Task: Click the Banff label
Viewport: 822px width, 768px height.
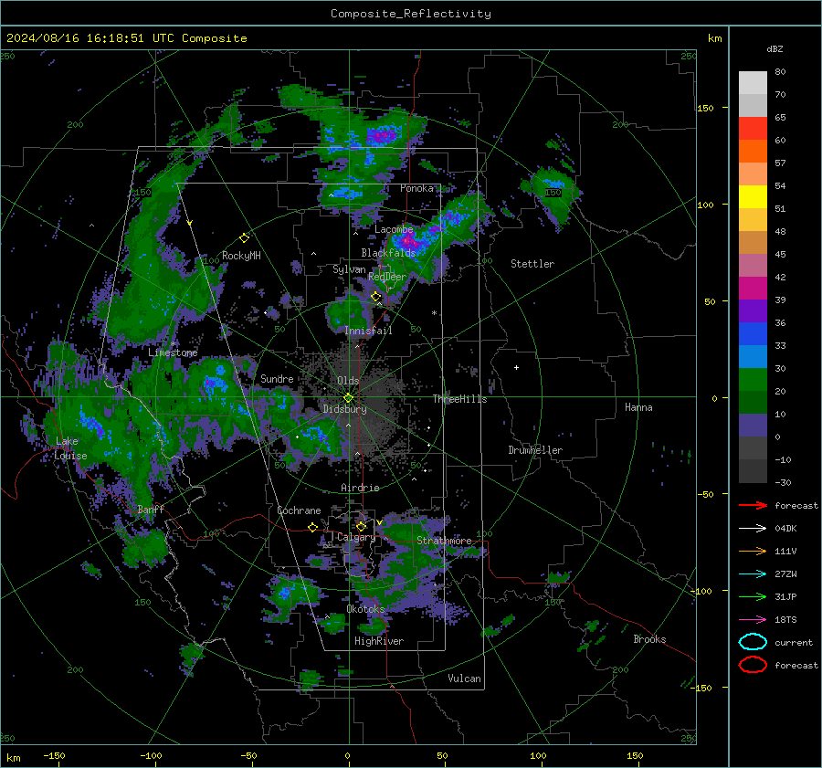Action: (x=151, y=510)
